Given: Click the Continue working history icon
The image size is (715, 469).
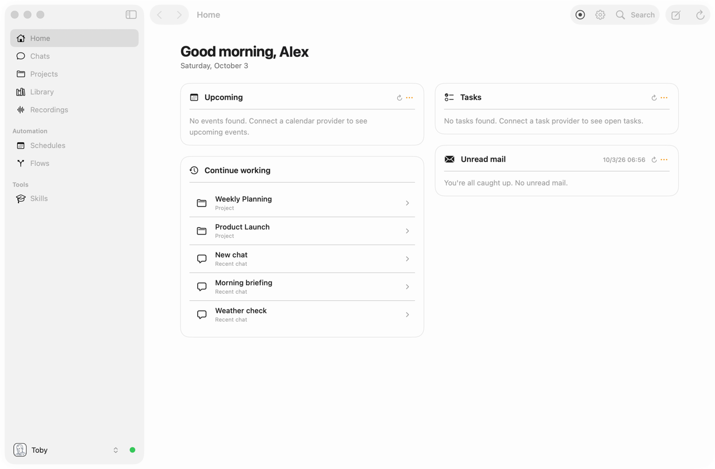Looking at the screenshot, I should [194, 170].
